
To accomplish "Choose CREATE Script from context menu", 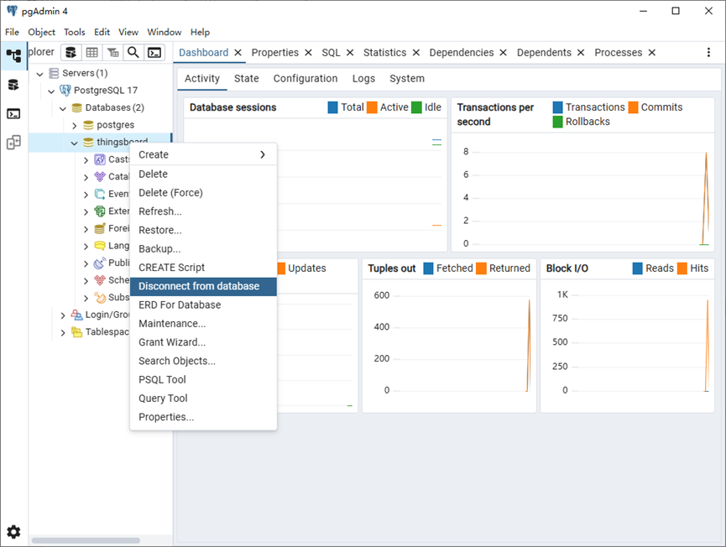I will tap(203, 267).
